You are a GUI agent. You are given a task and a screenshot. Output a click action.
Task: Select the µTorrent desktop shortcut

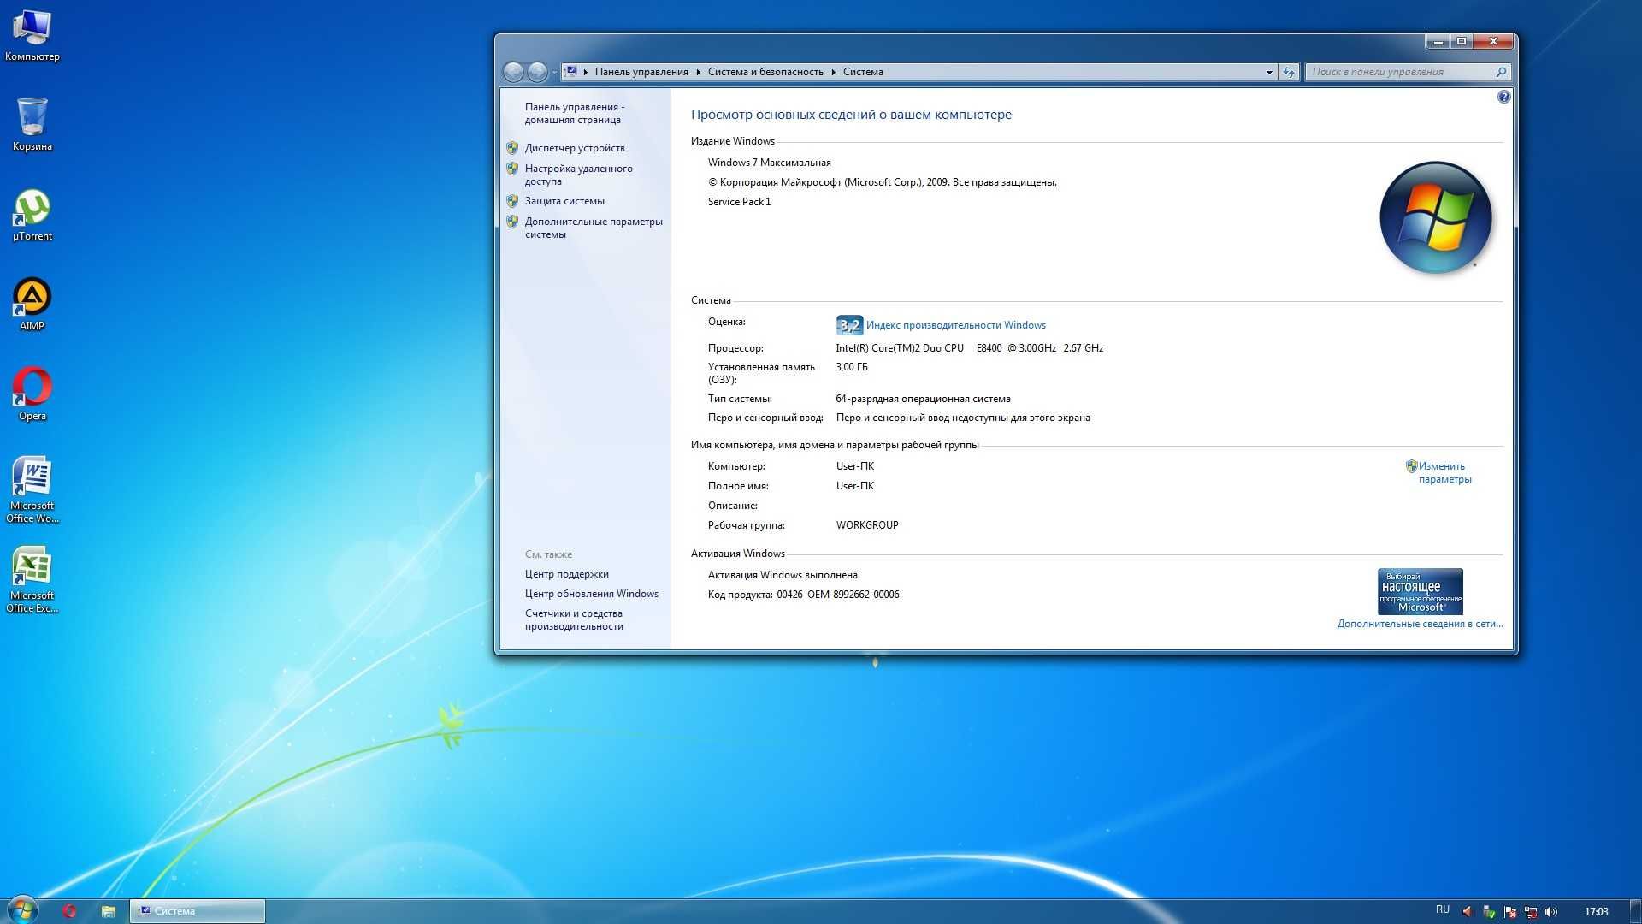point(32,215)
